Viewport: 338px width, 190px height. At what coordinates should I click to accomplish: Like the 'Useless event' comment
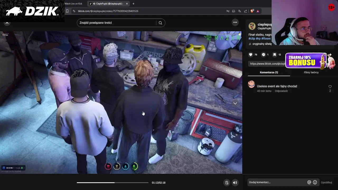tap(330, 87)
